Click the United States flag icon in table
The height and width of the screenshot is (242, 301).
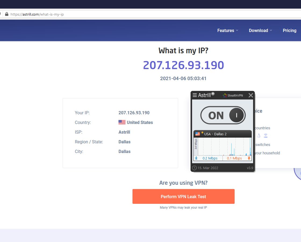pos(122,122)
